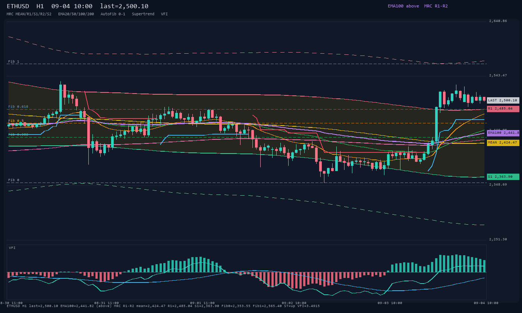Click the '09-02 10:00' time axis label

coord(294,303)
